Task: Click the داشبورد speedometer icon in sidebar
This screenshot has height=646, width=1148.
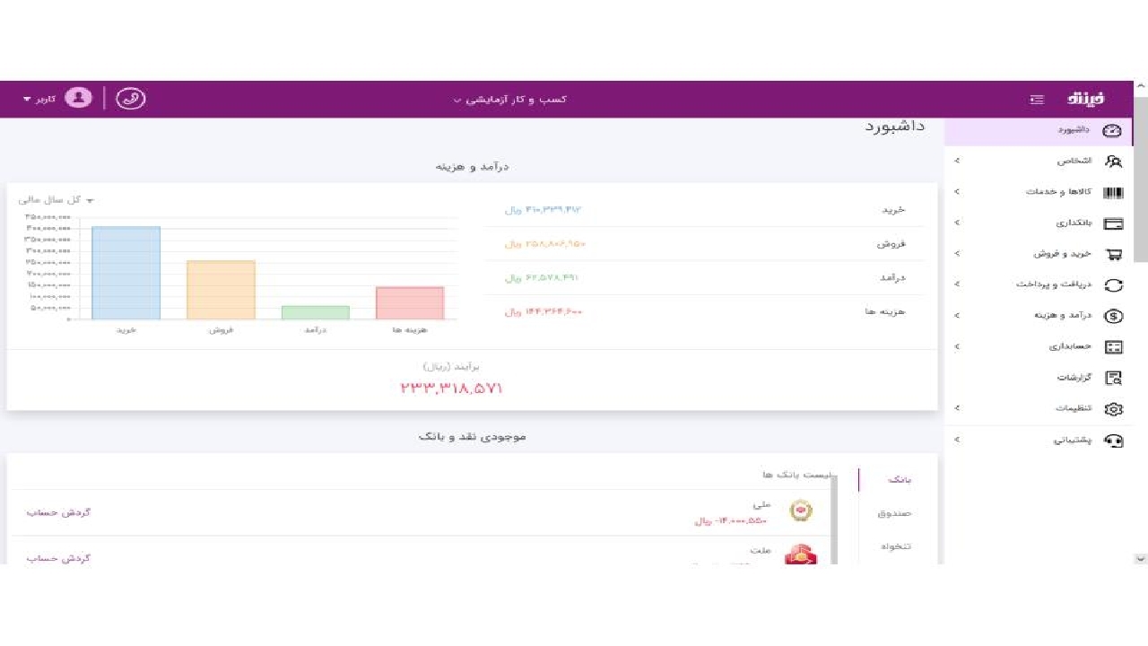Action: coord(1112,130)
